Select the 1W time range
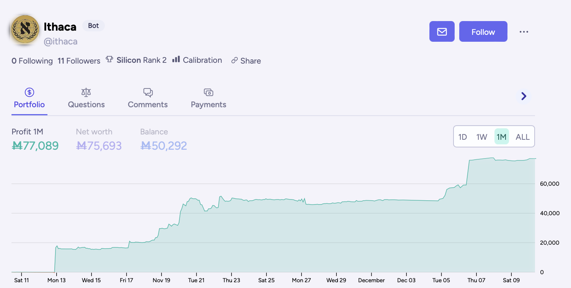The image size is (571, 288). [x=482, y=137]
